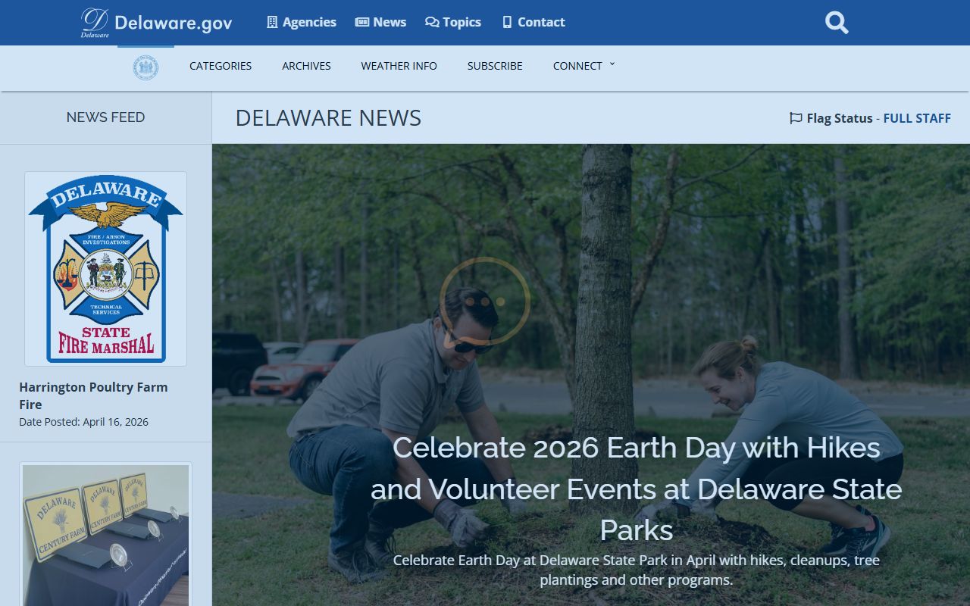Open the Harrington Poultry Farm Fire article
This screenshot has width=970, height=606.
pos(93,395)
